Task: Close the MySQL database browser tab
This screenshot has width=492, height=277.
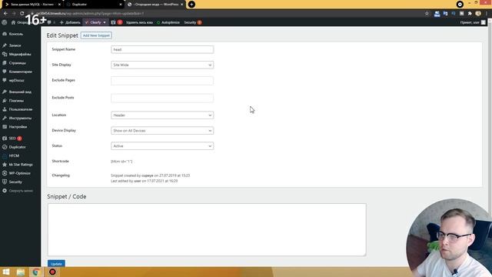Action: pyautogui.click(x=59, y=5)
